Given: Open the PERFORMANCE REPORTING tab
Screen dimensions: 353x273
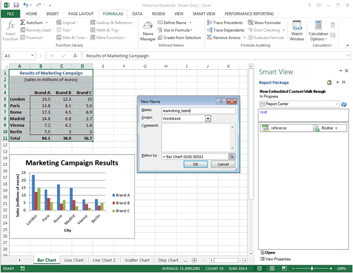Looking at the screenshot, I should [x=249, y=14].
